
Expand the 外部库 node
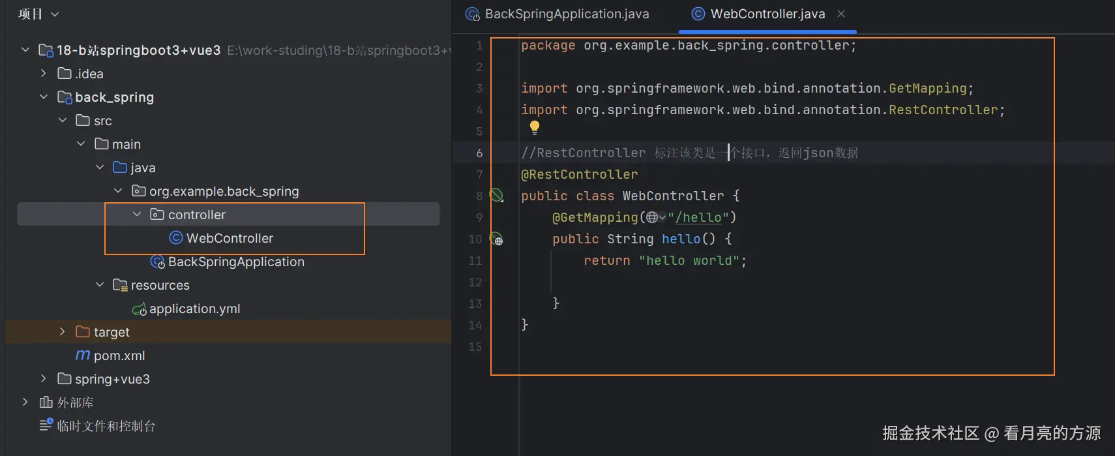click(x=25, y=402)
